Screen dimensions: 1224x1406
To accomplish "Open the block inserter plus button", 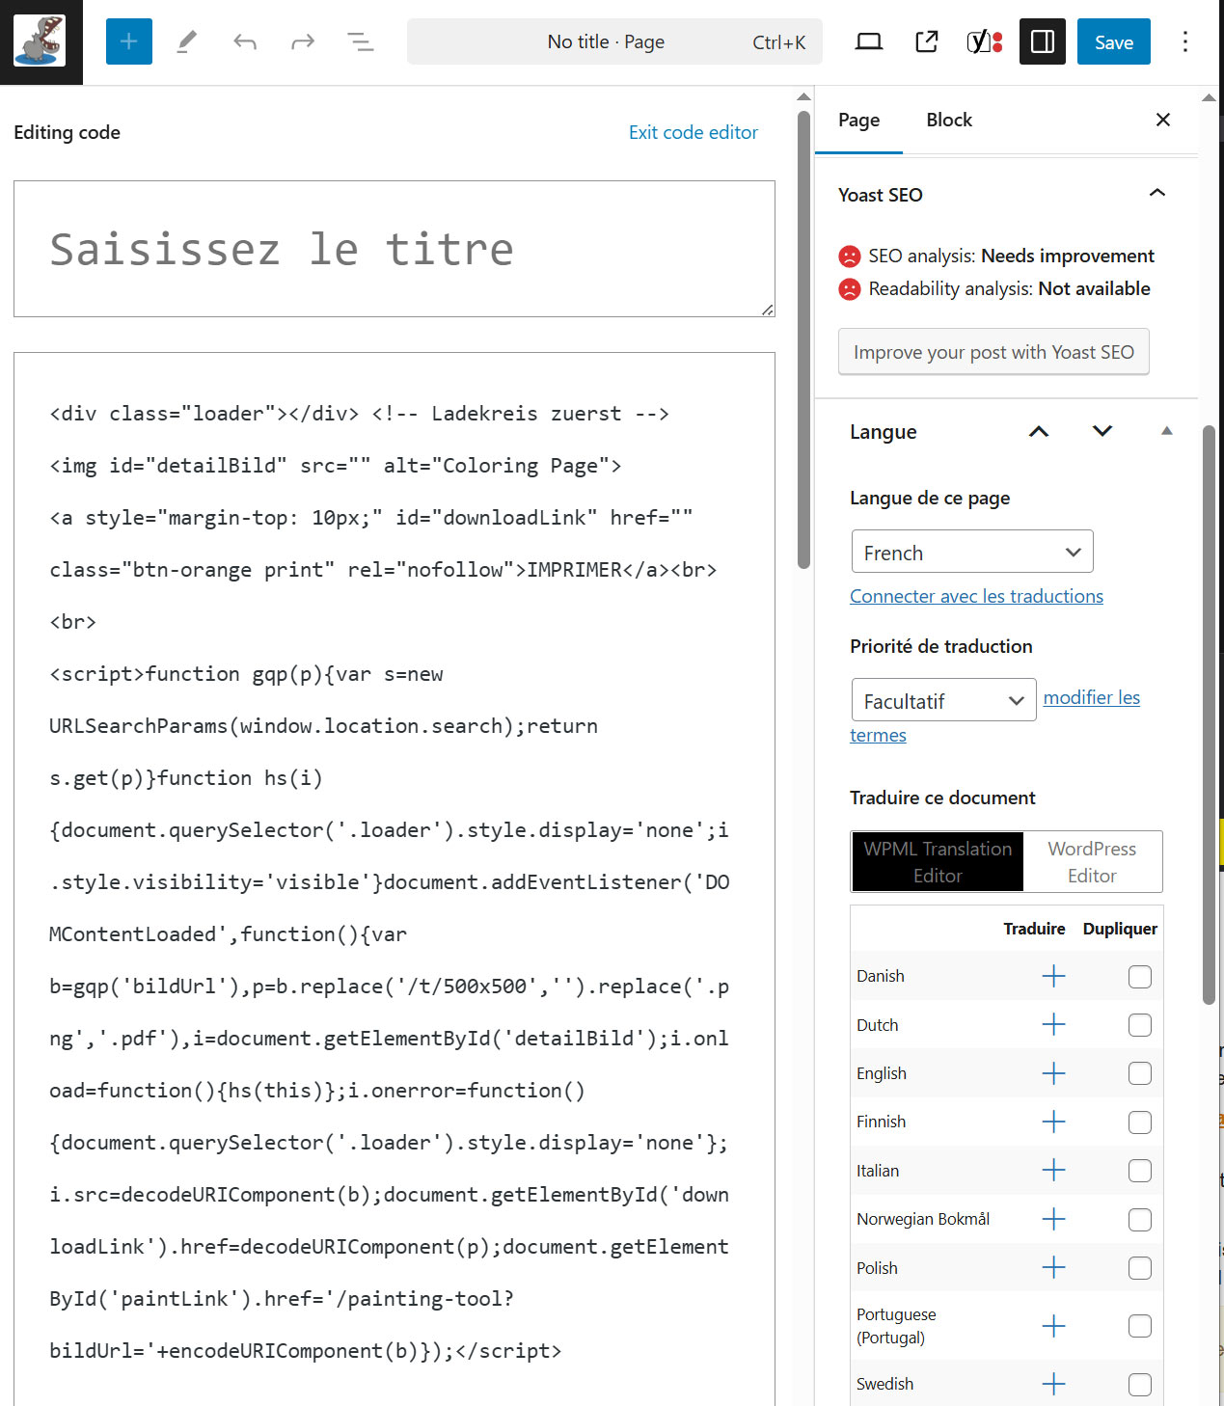I will [x=129, y=41].
